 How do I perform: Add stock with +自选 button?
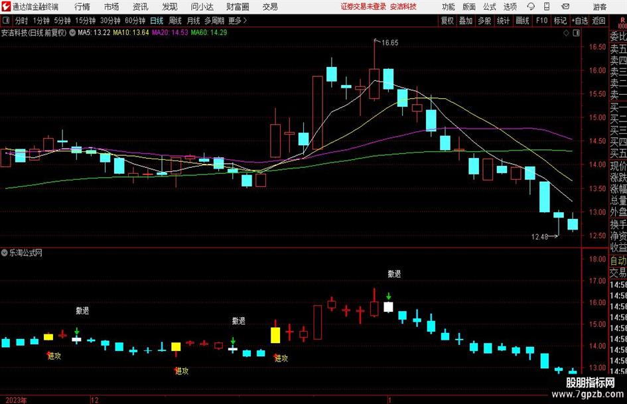pyautogui.click(x=579, y=21)
